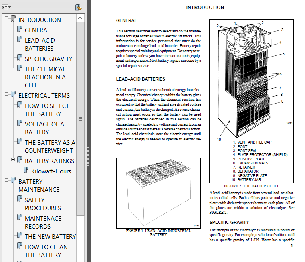Select the MAINTENACE RECORDS bookmark
Screen dimensions: 305x262
[43, 223]
